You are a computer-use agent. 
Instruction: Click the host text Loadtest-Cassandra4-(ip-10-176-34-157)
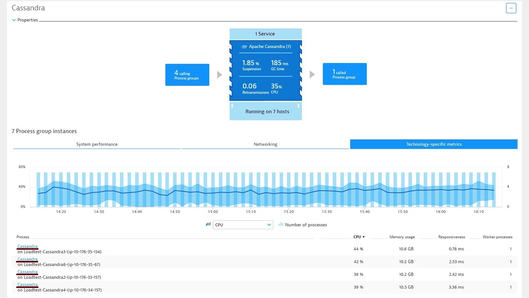click(62, 290)
